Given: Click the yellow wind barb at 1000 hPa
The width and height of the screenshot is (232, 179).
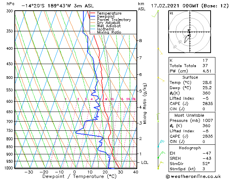Looking at the screenshot, I should click(x=160, y=165).
